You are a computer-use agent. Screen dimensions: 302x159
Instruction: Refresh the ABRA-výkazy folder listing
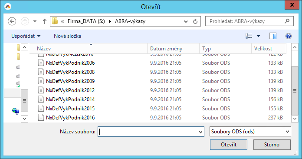pyautogui.click(x=195, y=21)
